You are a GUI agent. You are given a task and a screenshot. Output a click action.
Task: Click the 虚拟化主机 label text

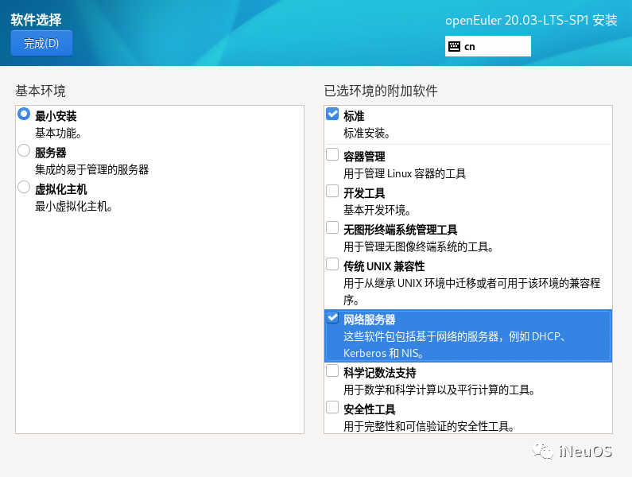point(61,189)
